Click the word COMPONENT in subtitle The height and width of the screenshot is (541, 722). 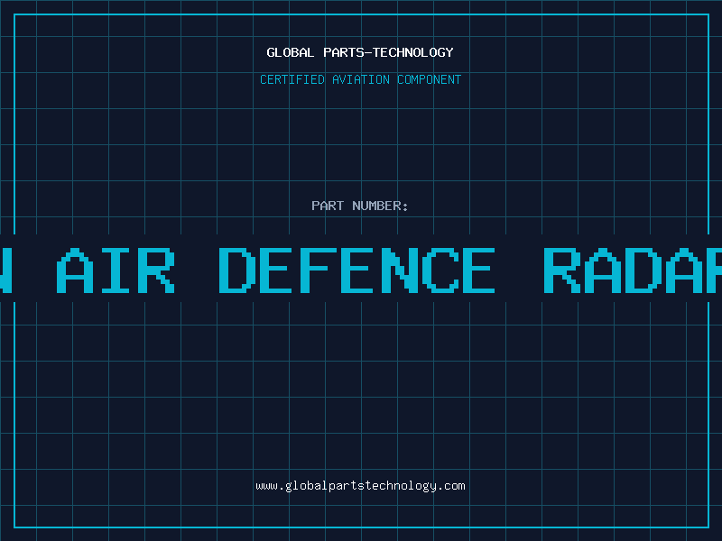click(x=429, y=79)
